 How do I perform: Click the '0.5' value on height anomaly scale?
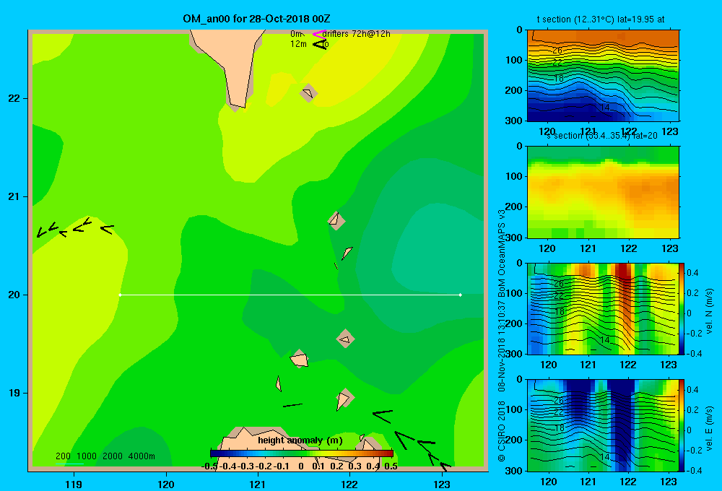[x=391, y=466]
